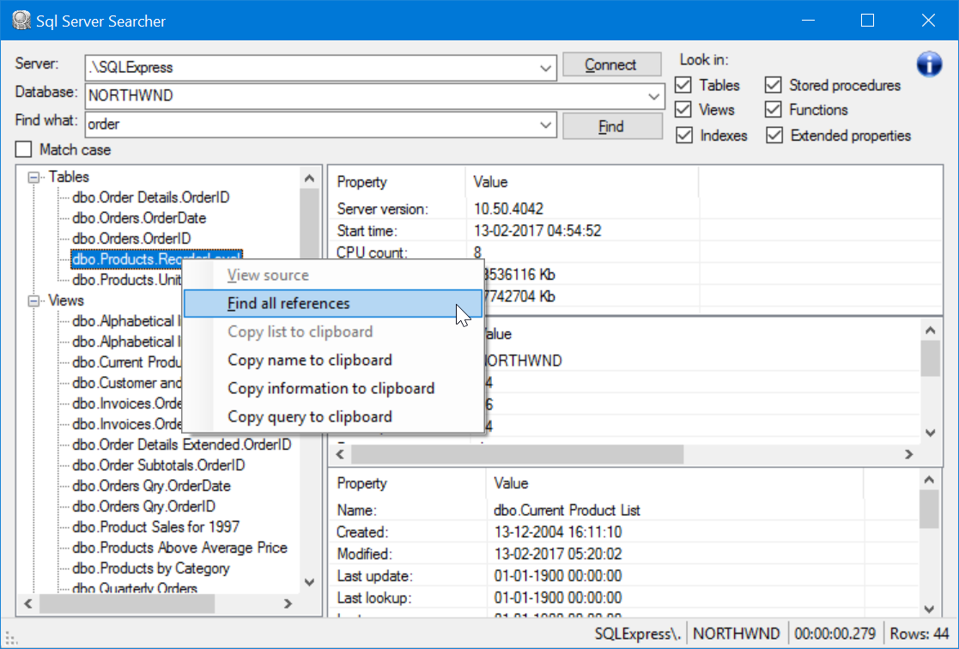Image resolution: width=959 pixels, height=649 pixels.
Task: Click the Connect button
Action: tap(611, 64)
